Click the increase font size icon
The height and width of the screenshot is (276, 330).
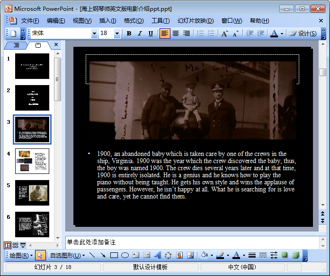(x=224, y=34)
